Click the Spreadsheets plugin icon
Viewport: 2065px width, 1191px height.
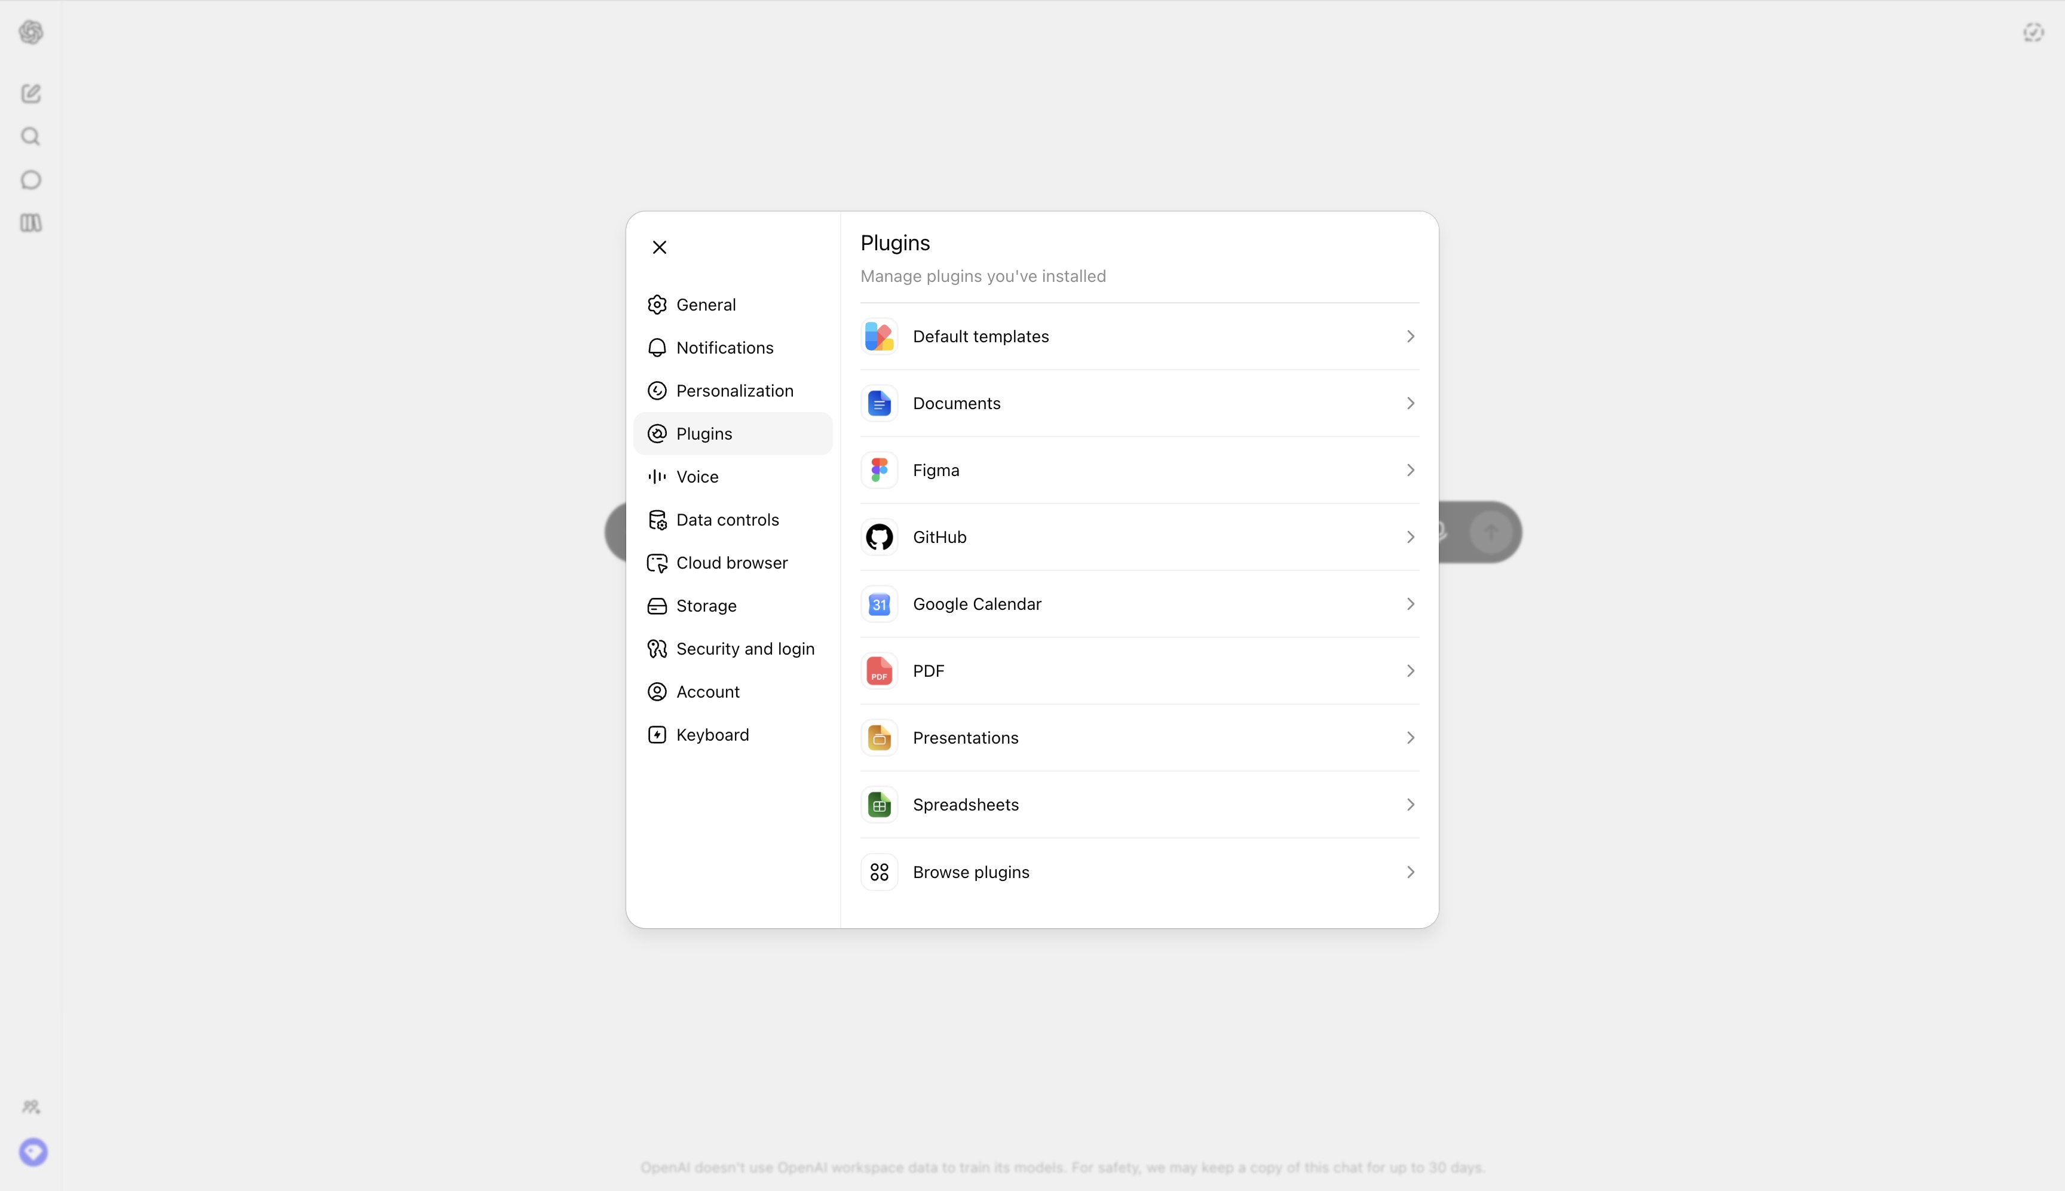880,805
